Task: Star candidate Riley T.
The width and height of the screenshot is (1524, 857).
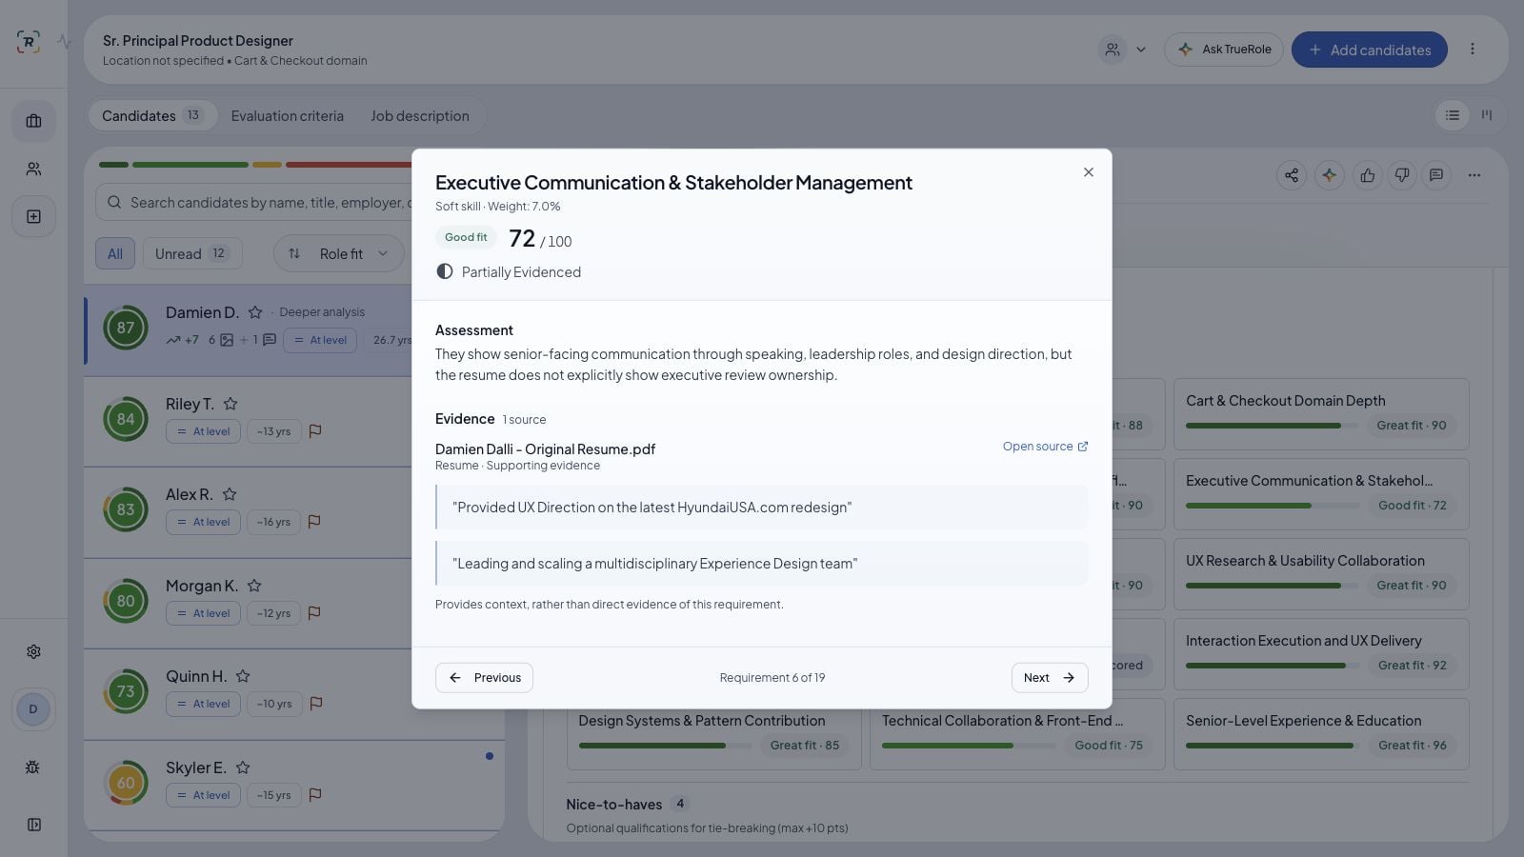Action: point(231,404)
